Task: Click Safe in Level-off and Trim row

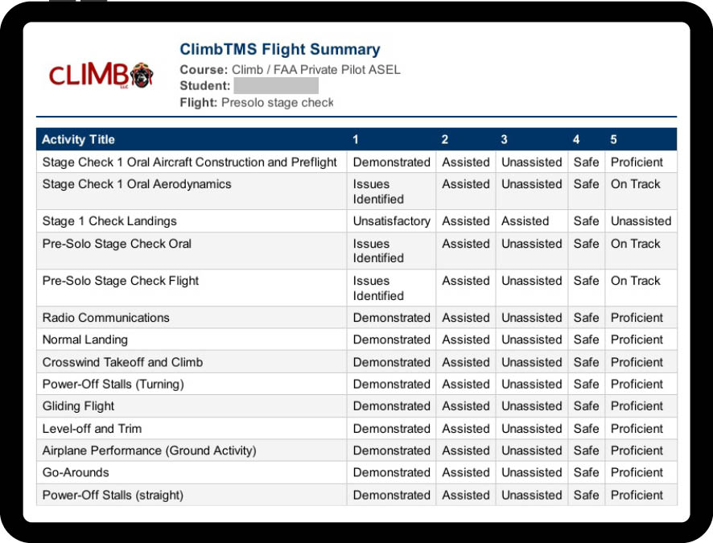Action: [x=586, y=429]
